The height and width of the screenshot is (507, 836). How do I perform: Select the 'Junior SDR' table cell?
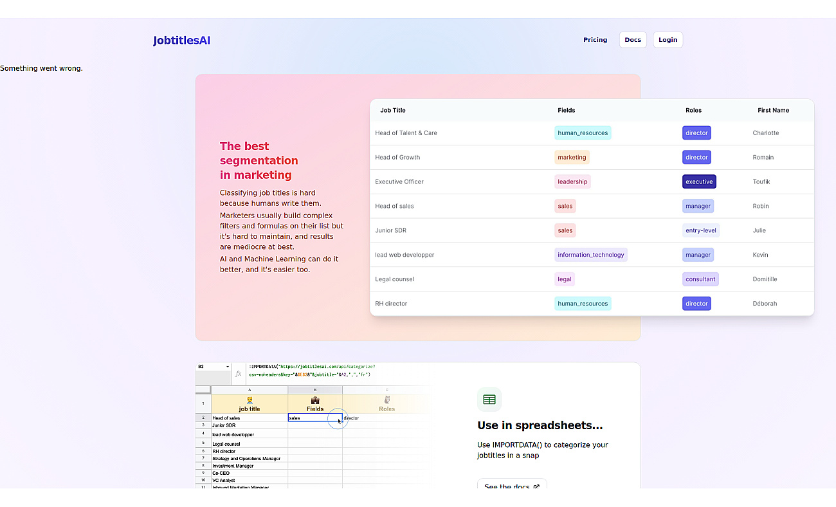click(x=390, y=231)
